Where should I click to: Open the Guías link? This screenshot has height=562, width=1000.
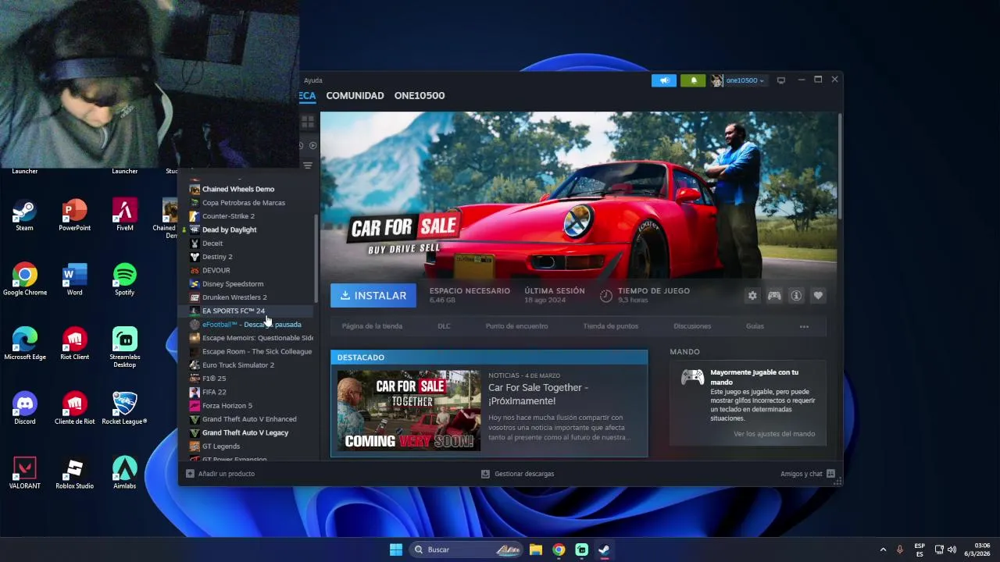(755, 326)
